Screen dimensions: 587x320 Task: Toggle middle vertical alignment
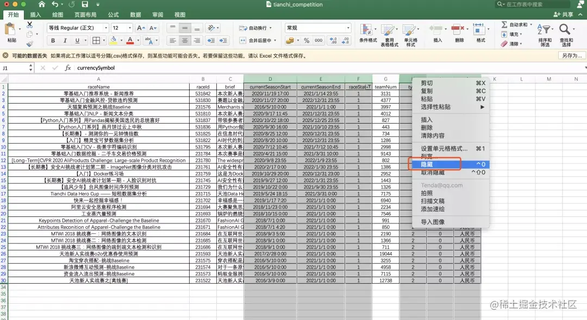pyautogui.click(x=185, y=28)
